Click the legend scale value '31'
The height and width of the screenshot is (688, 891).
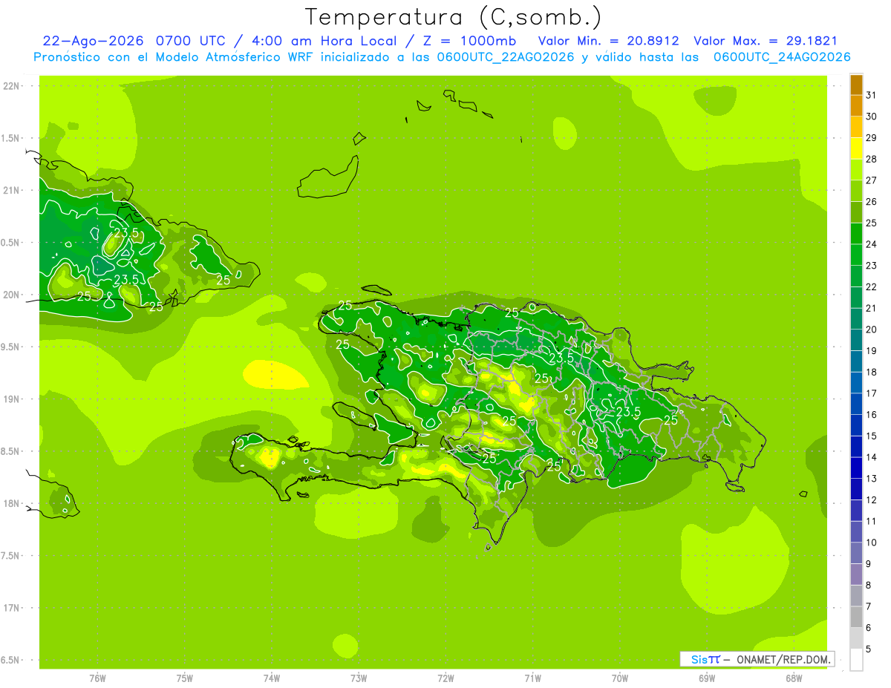[x=872, y=95]
